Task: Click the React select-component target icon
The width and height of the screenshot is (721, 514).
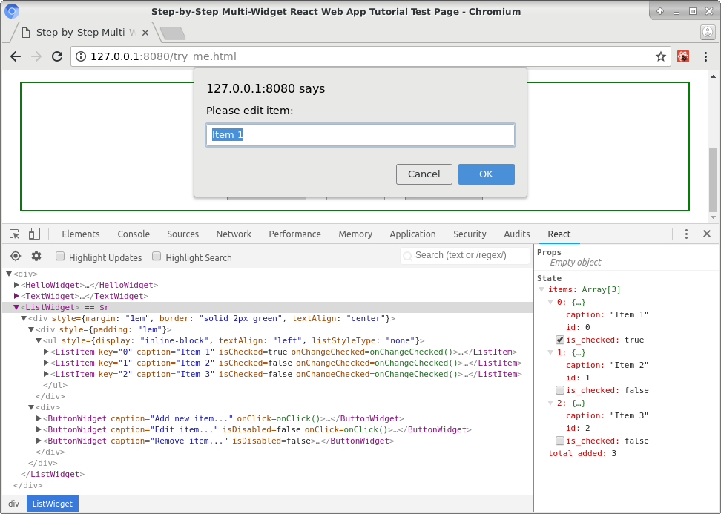Action: [16, 256]
